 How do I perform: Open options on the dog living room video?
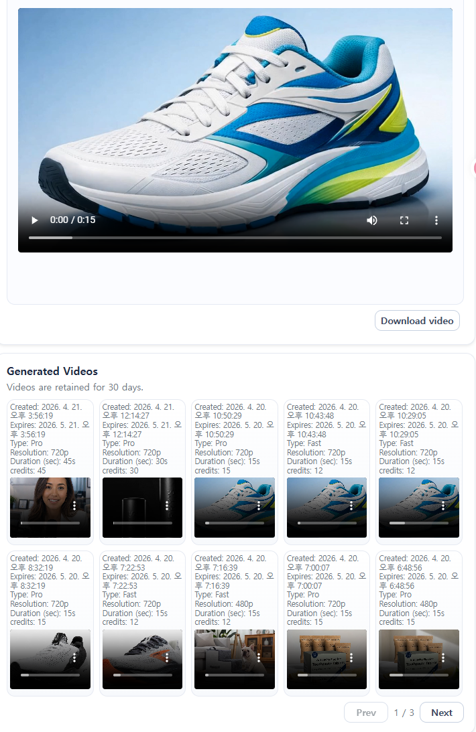259,658
